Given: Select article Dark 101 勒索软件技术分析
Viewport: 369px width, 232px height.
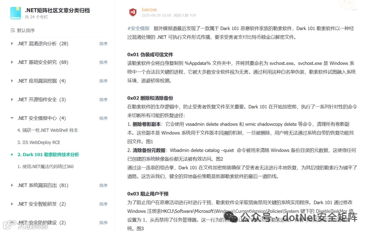Looking at the screenshot, I should [48, 154].
